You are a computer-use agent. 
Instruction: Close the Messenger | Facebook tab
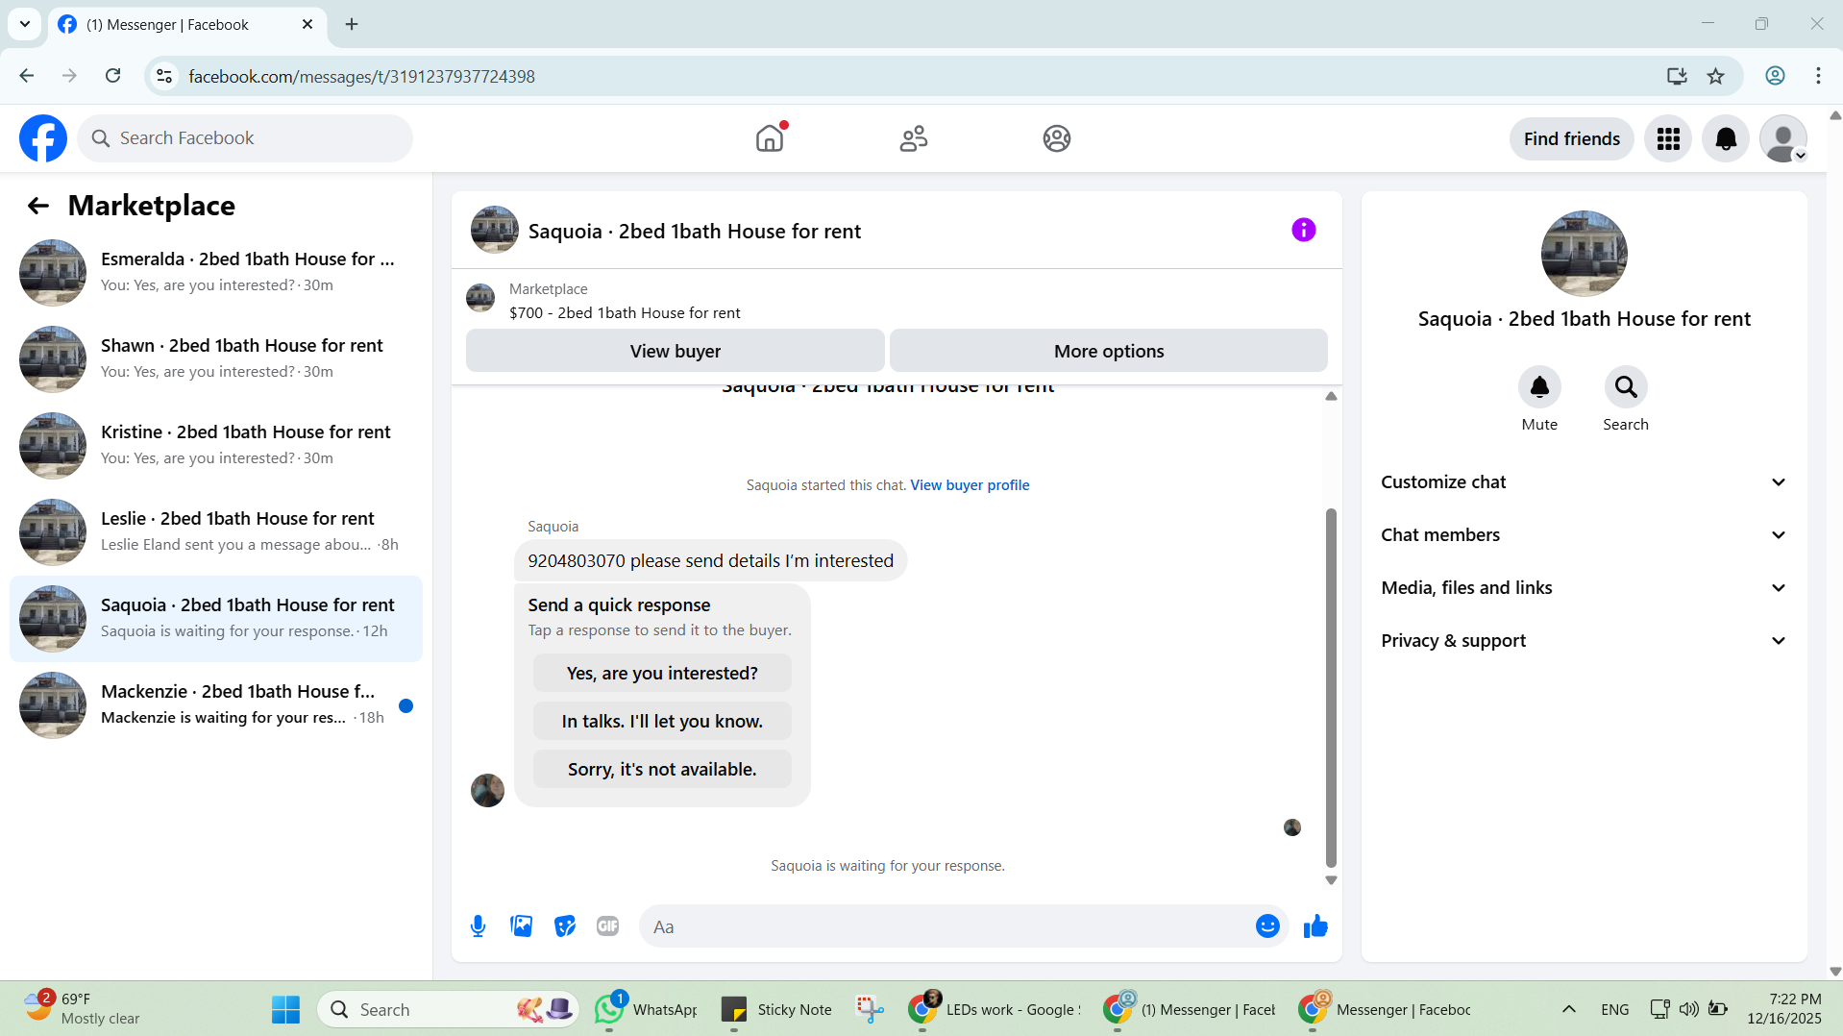[307, 24]
